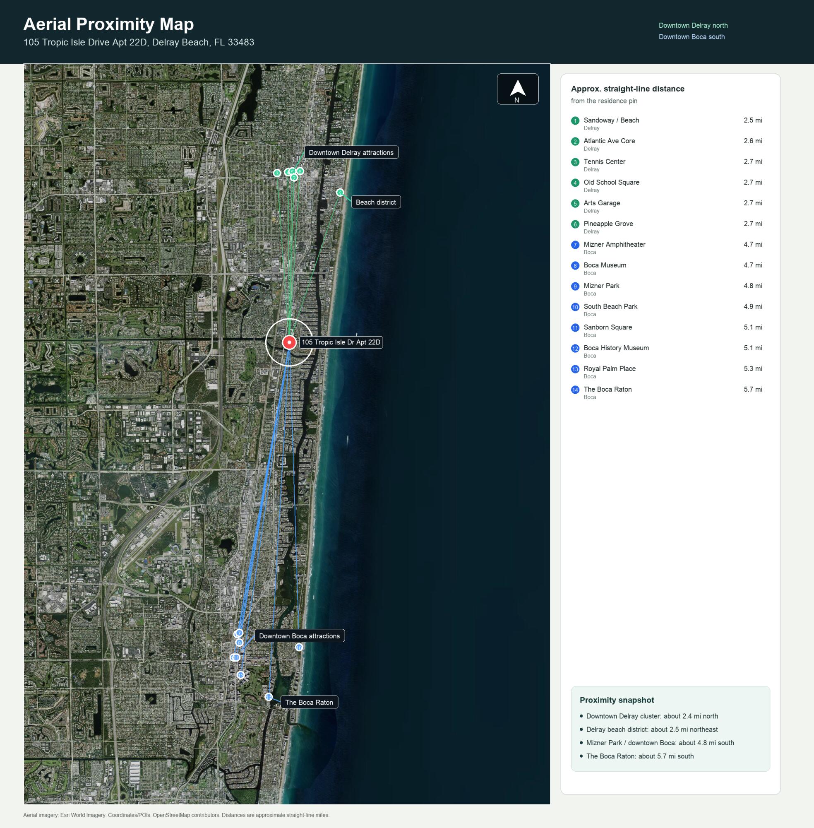Click legend badge 6 for Pineapple Grove
Image resolution: width=814 pixels, height=828 pixels.
click(x=575, y=224)
